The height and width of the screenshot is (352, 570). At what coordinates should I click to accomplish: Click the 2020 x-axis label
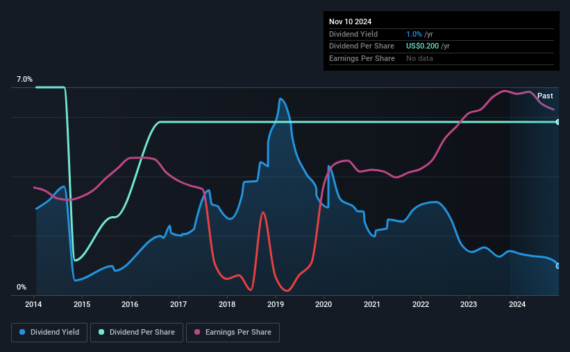tap(324, 304)
